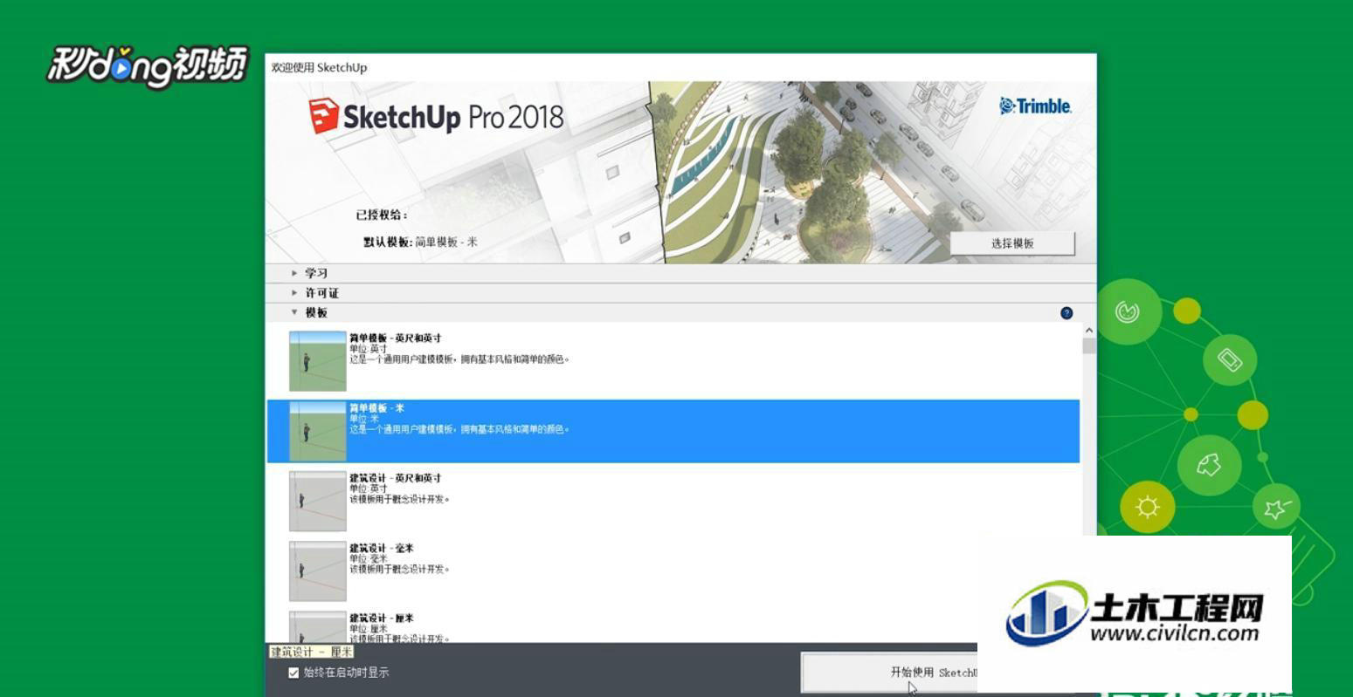Click the 单位:毫米 unit text

(x=367, y=558)
